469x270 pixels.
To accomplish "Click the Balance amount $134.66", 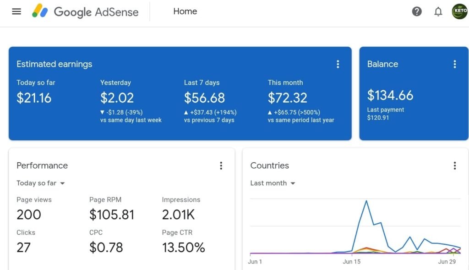I will (x=390, y=95).
